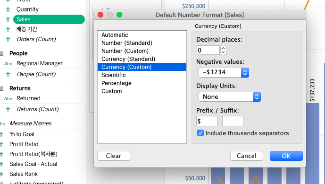
Task: Open the Display Units dropdown
Action: point(229,96)
